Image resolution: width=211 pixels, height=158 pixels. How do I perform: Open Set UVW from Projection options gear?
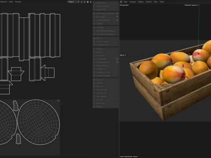click(117, 14)
